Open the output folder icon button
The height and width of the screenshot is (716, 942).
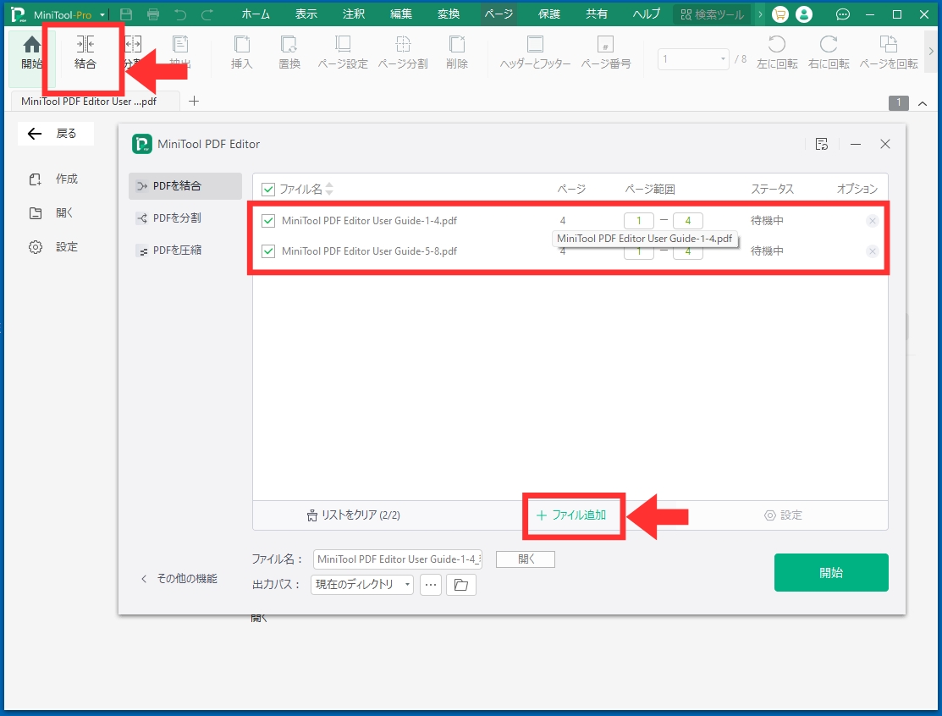point(460,585)
